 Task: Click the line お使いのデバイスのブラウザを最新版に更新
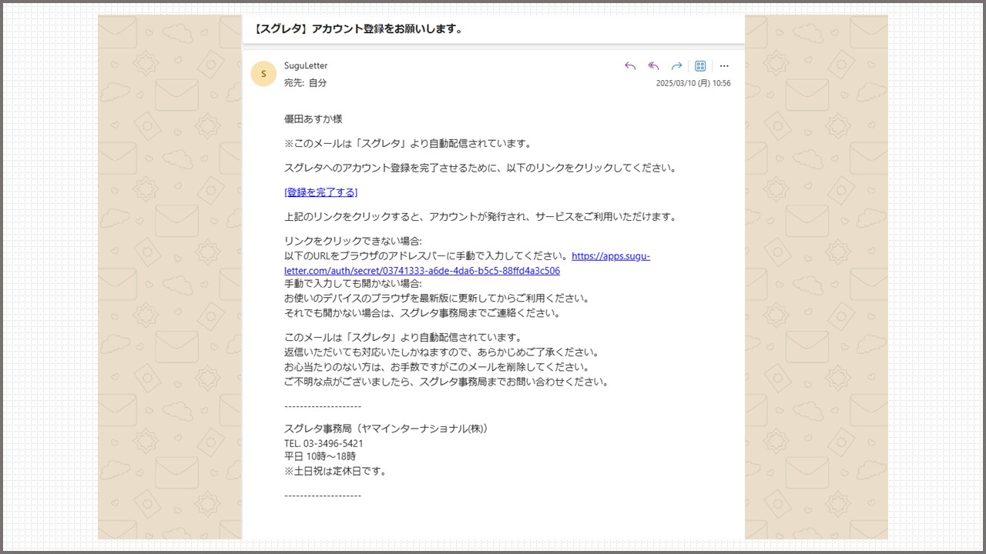click(x=437, y=299)
